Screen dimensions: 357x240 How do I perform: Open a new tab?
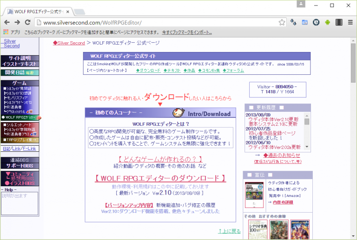pyautogui.click(x=79, y=12)
